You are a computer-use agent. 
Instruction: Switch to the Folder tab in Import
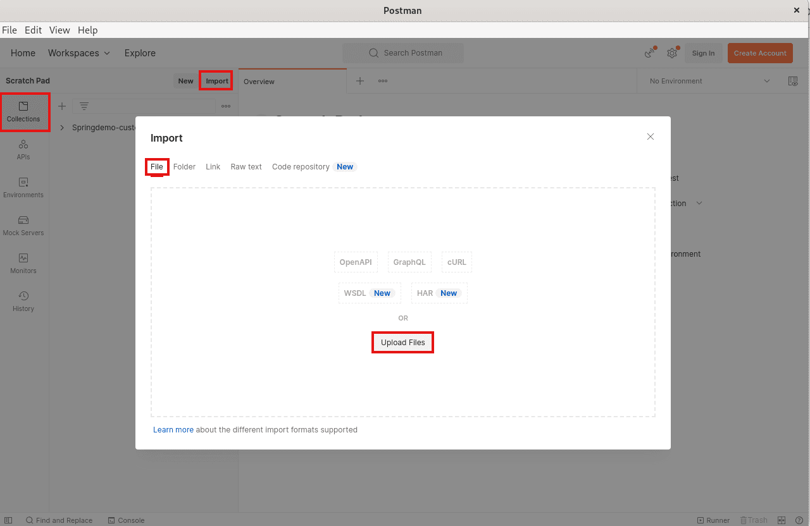[184, 167]
